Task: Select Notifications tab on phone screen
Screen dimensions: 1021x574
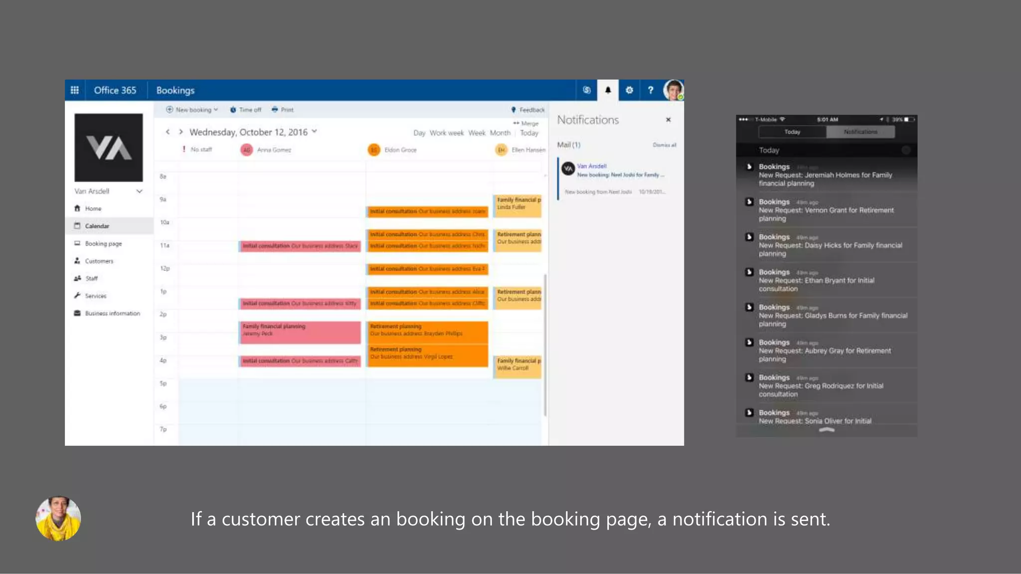Action: 860,132
